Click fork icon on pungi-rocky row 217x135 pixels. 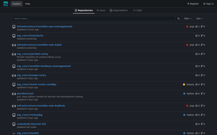(x=202, y=75)
